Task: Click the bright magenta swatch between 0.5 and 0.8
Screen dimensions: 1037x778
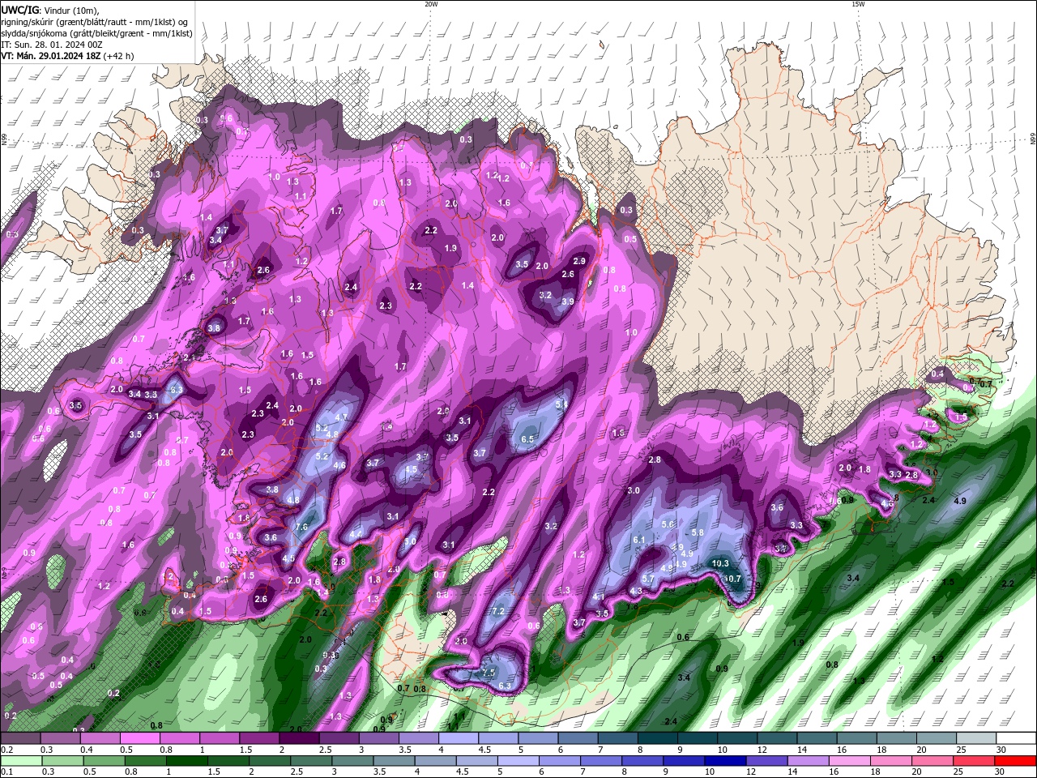Action: (139, 738)
